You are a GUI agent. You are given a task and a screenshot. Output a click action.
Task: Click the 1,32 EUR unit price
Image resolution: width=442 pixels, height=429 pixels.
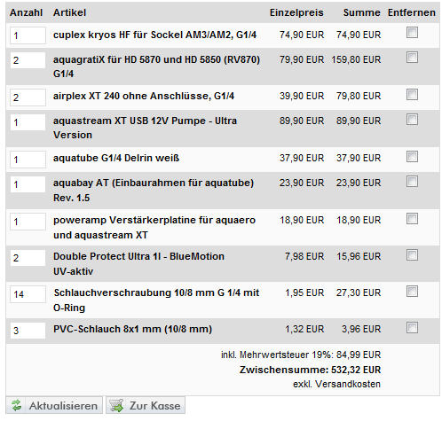pos(304,329)
